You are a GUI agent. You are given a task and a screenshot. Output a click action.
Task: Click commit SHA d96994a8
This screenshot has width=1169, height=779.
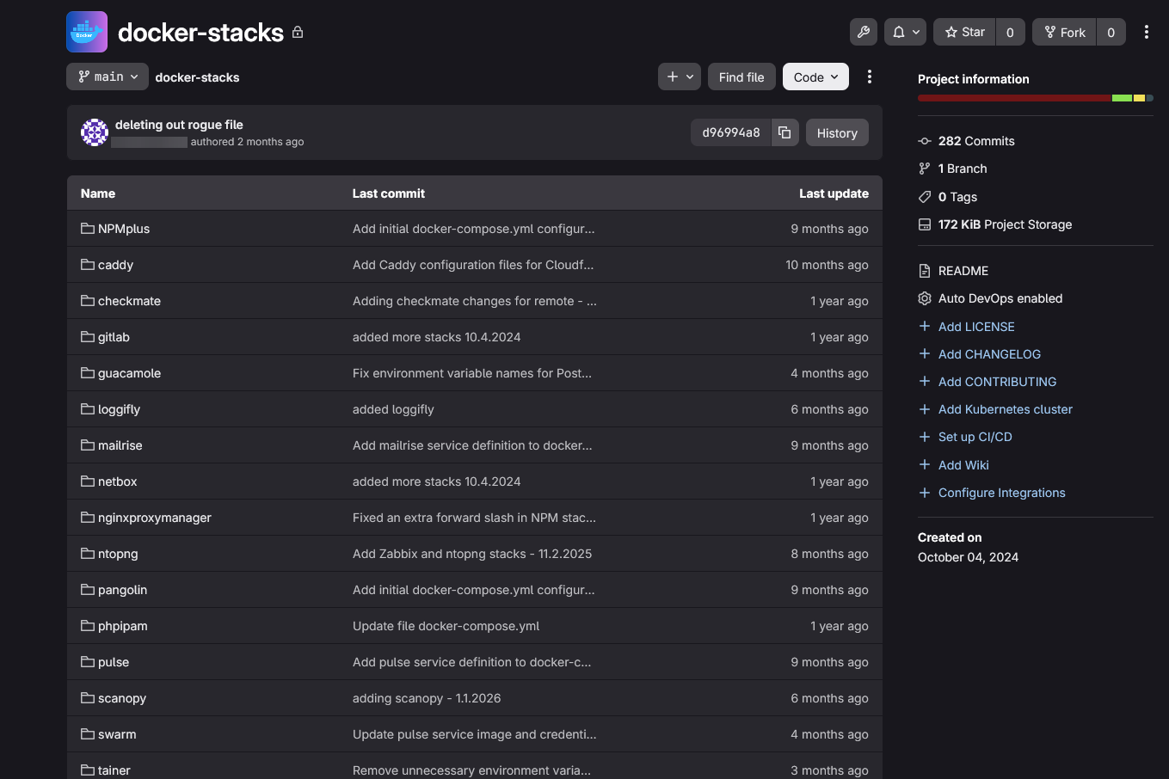click(731, 132)
